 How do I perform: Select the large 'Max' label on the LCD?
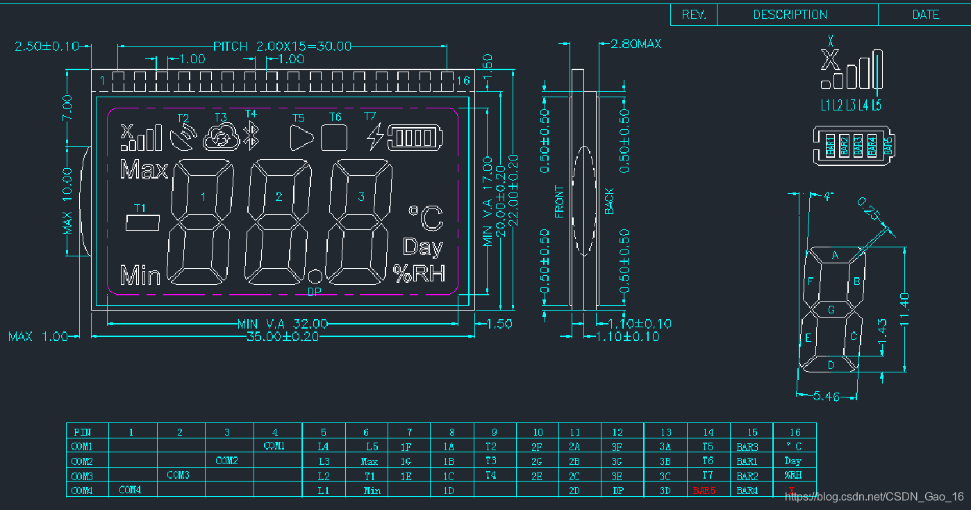pos(144,170)
